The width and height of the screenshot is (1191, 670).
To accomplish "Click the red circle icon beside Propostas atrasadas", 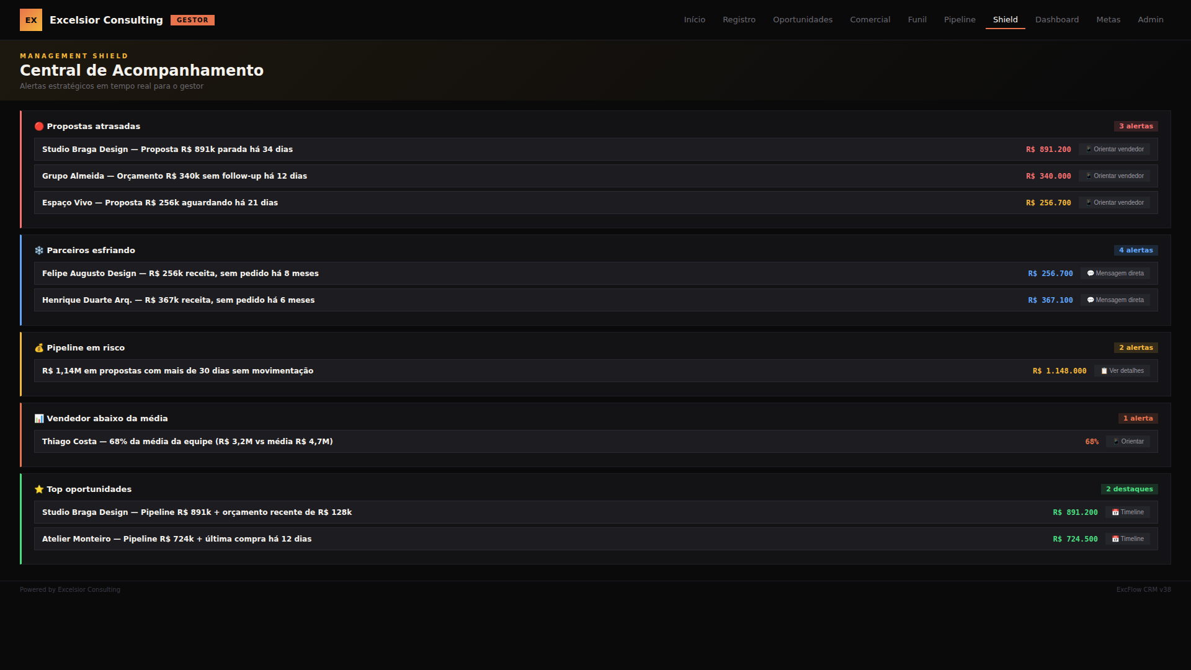I will [39, 127].
